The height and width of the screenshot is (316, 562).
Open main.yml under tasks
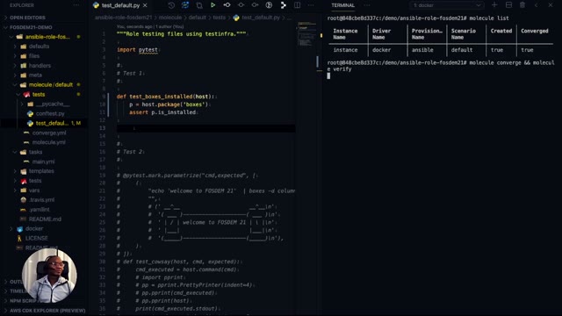(43, 162)
